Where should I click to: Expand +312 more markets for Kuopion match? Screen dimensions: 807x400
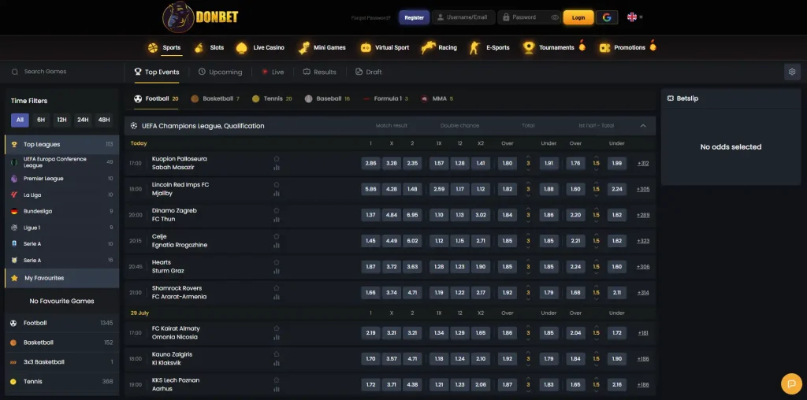(x=643, y=164)
